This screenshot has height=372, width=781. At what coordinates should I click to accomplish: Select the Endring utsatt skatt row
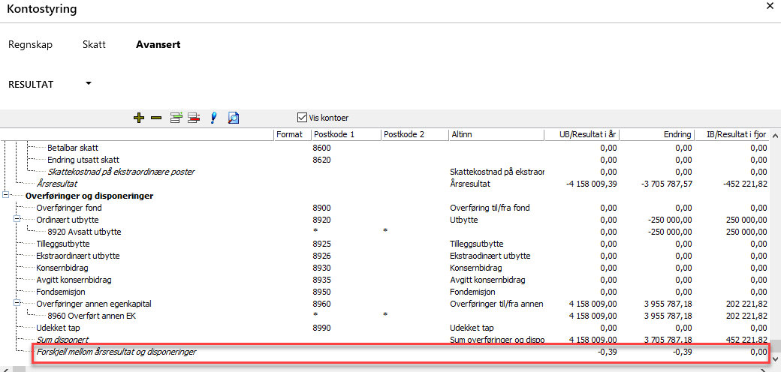pyautogui.click(x=83, y=160)
